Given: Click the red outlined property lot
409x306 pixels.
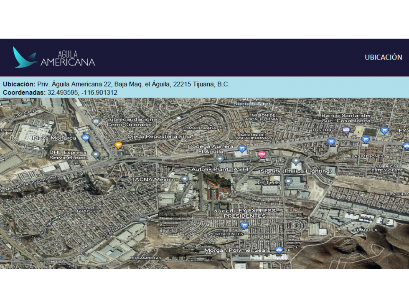Looking at the screenshot, I should pyautogui.click(x=213, y=192).
